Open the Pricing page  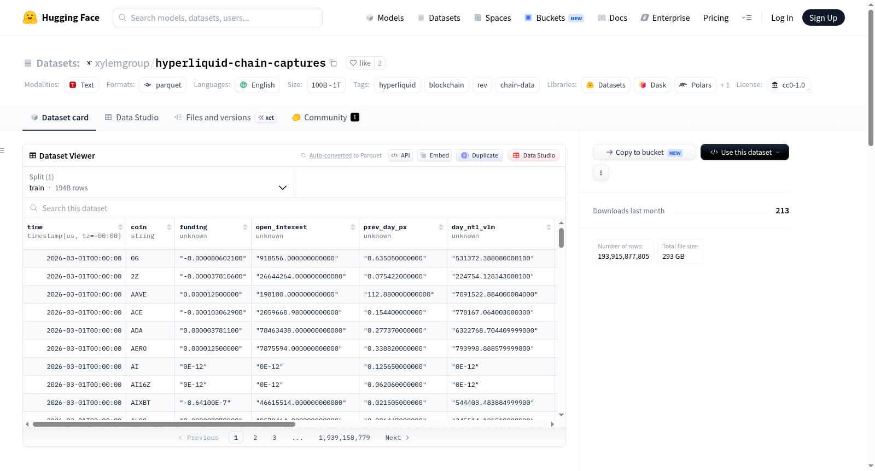[716, 18]
